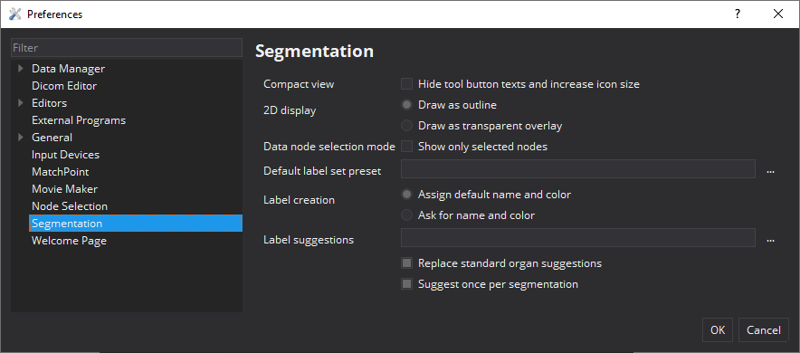The image size is (800, 353).
Task: Click the Preferences wrench icon in title bar
Action: tap(14, 14)
